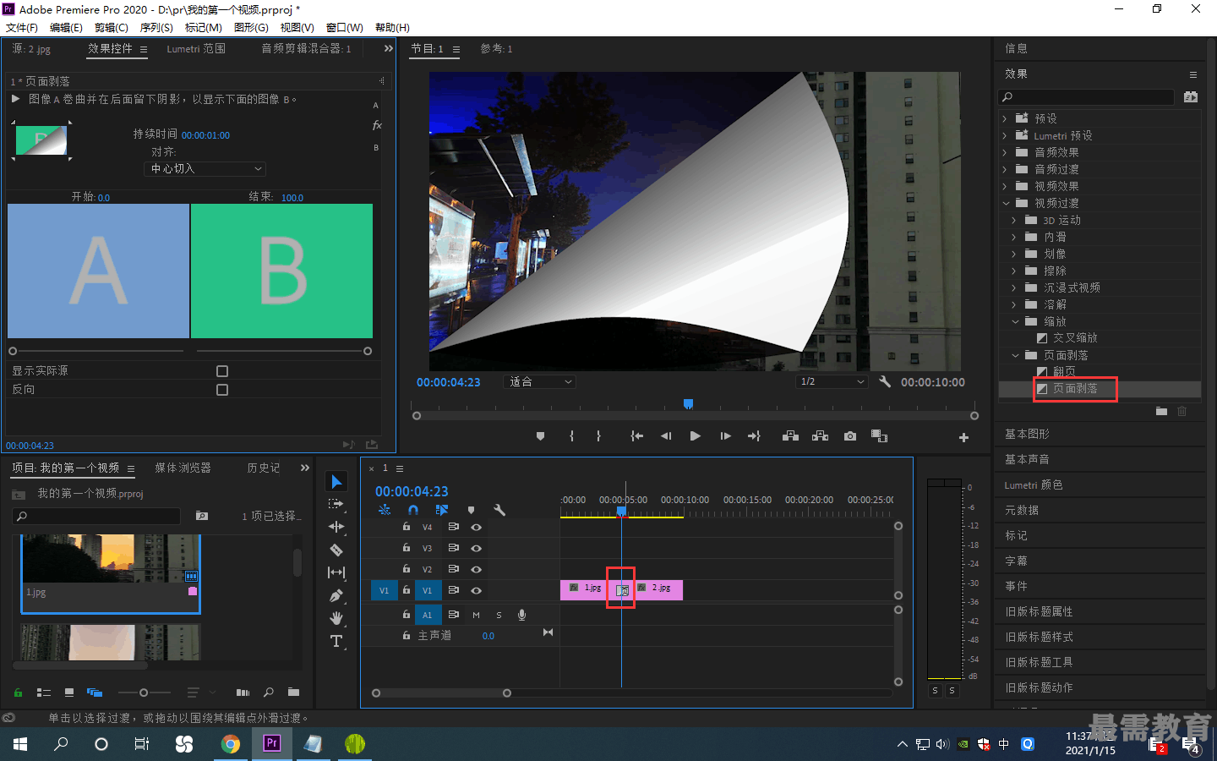The width and height of the screenshot is (1217, 761).
Task: Click the accelerated effects filter icon
Action: (1191, 97)
